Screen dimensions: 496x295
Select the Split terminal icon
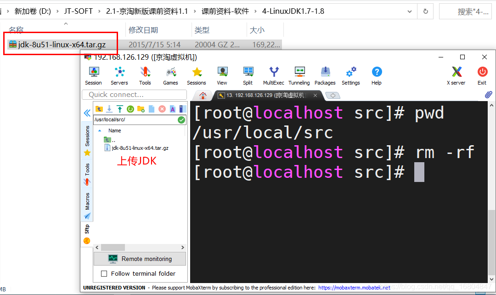tap(248, 76)
